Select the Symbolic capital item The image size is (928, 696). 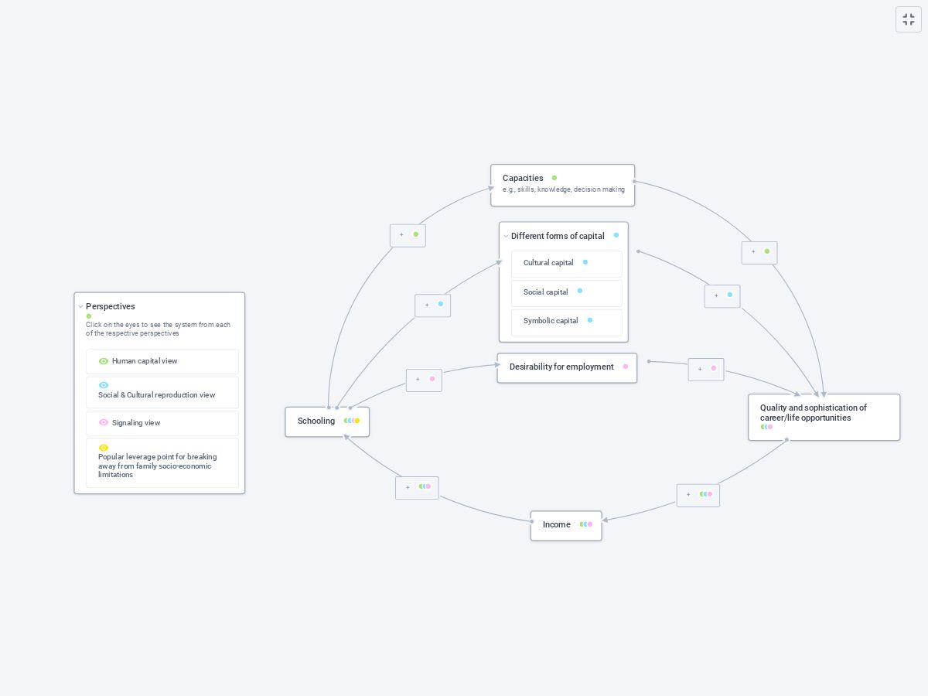tap(550, 321)
